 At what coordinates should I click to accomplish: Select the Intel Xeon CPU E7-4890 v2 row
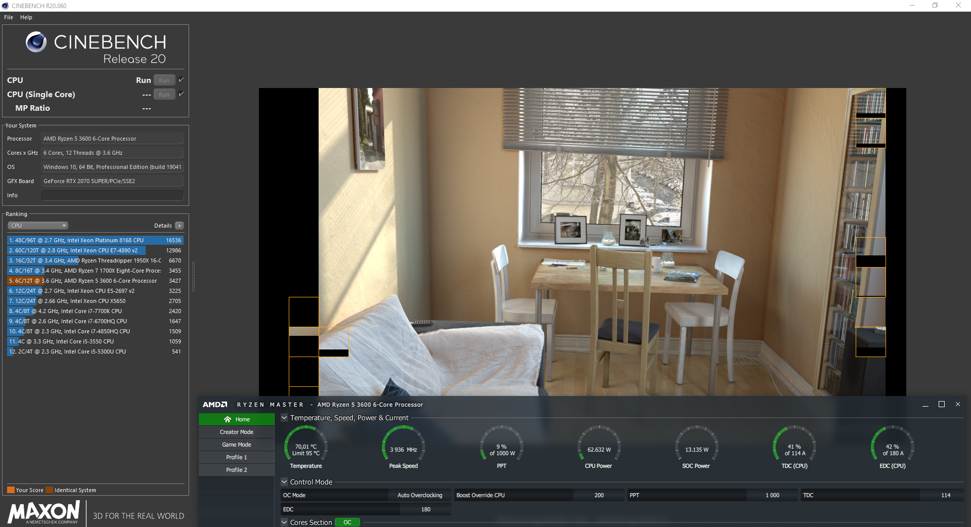tap(95, 250)
